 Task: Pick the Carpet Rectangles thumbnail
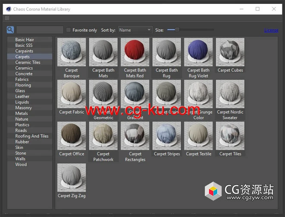(x=135, y=136)
